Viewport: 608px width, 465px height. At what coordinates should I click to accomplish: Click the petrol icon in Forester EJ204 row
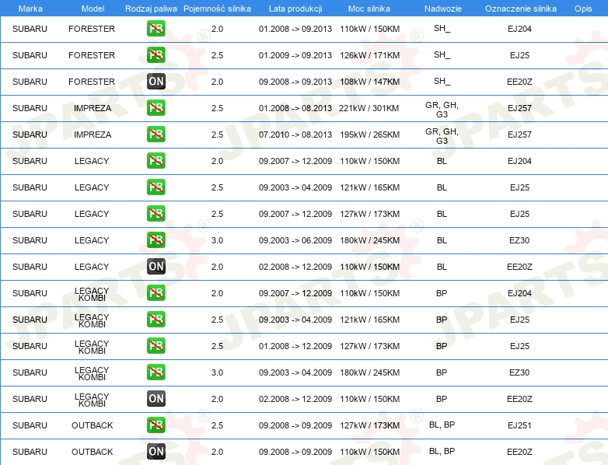pos(155,29)
